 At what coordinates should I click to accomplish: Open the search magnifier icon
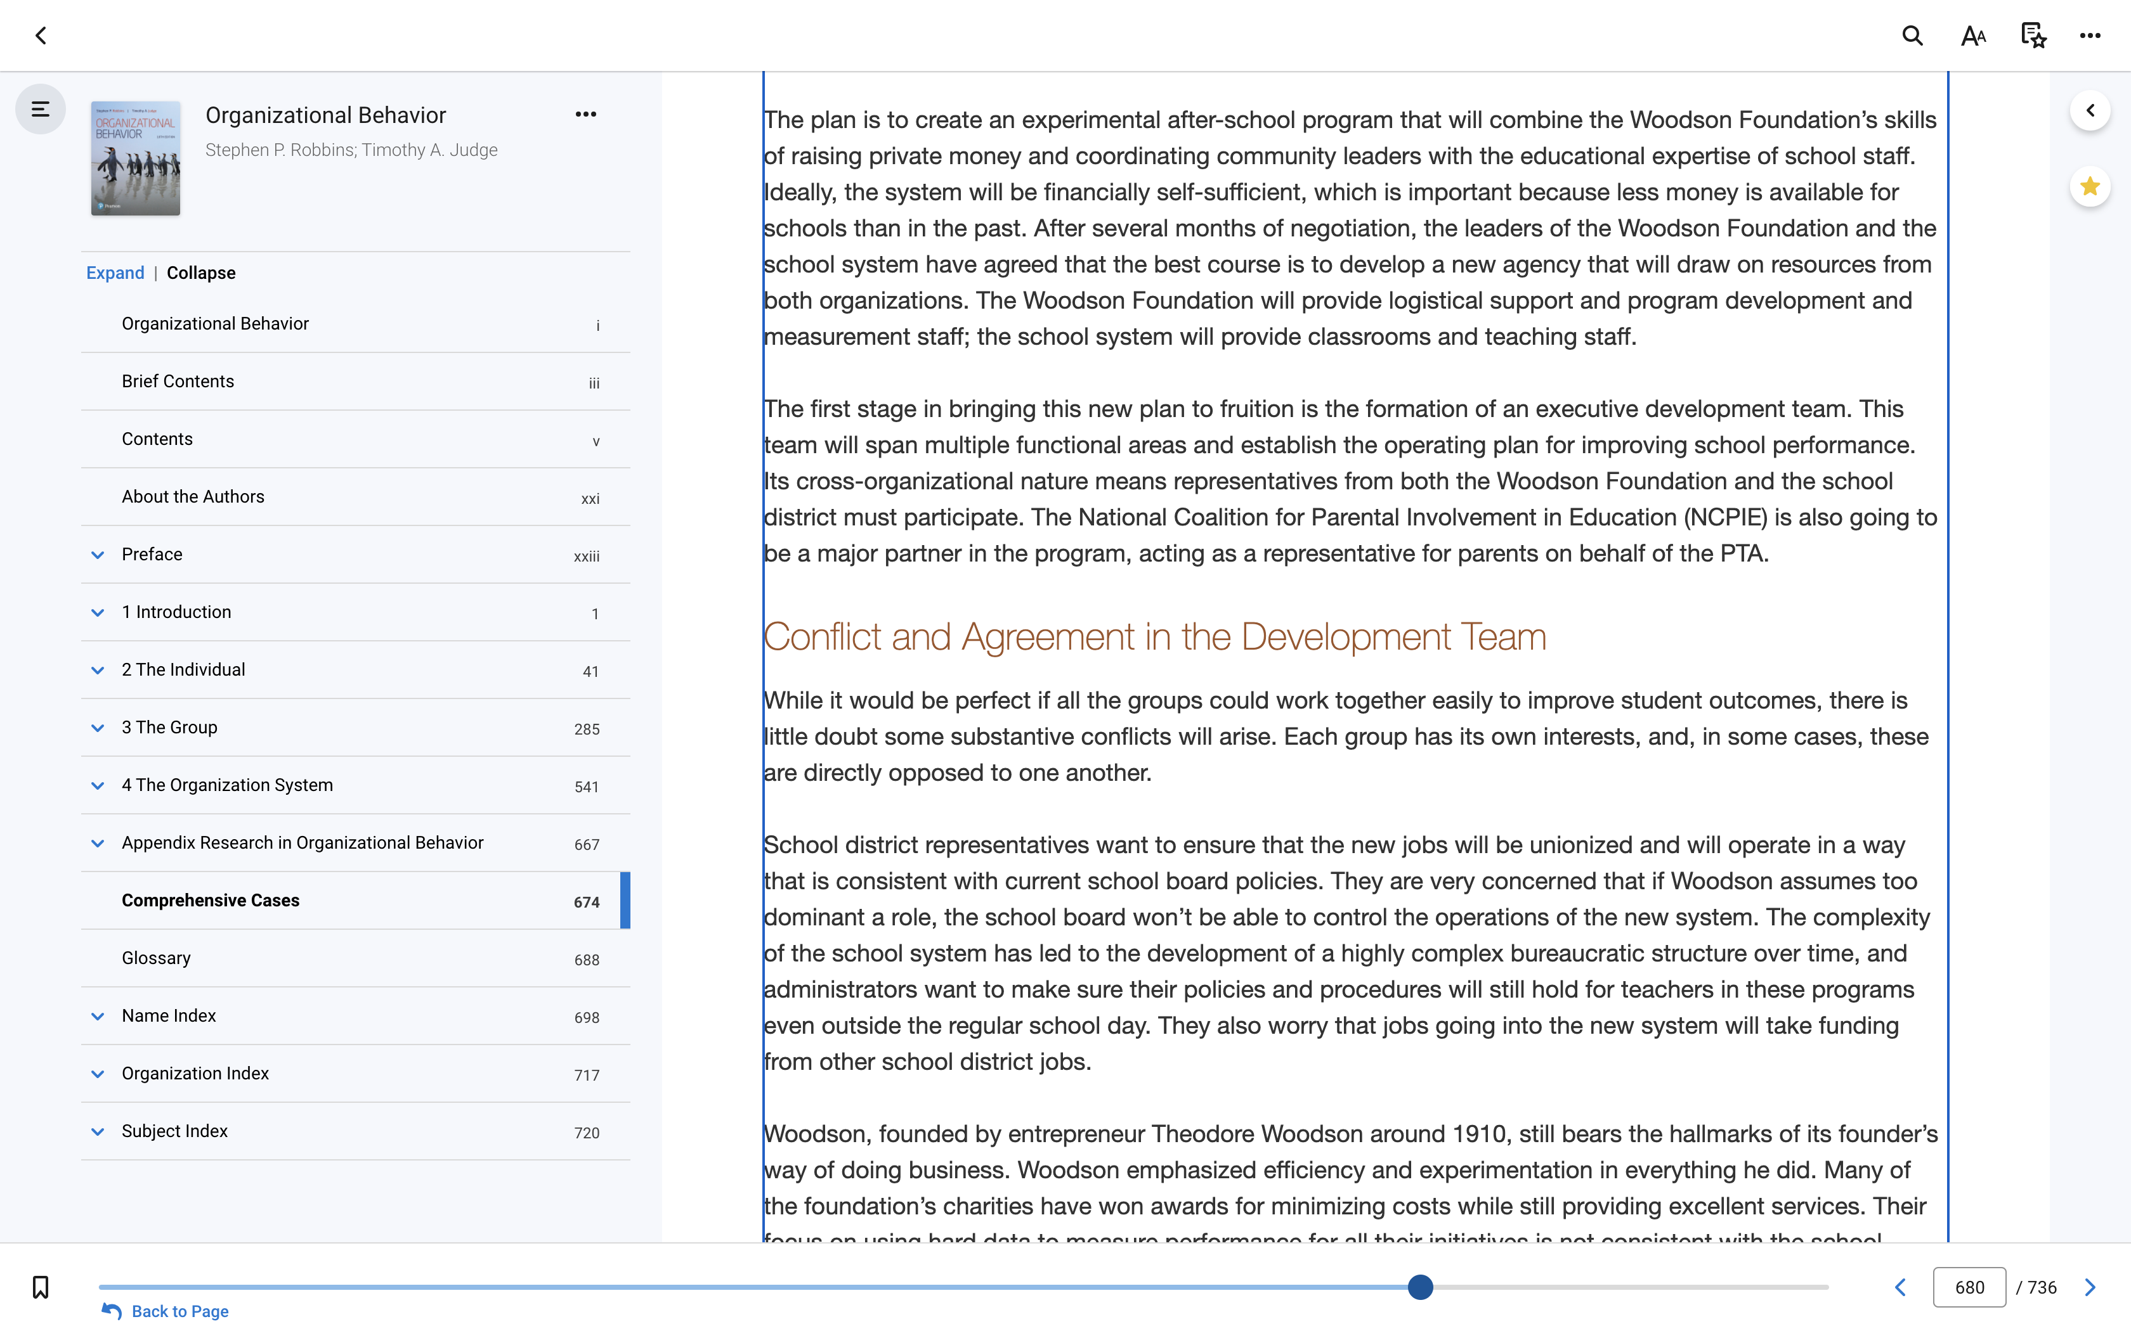tap(1912, 35)
